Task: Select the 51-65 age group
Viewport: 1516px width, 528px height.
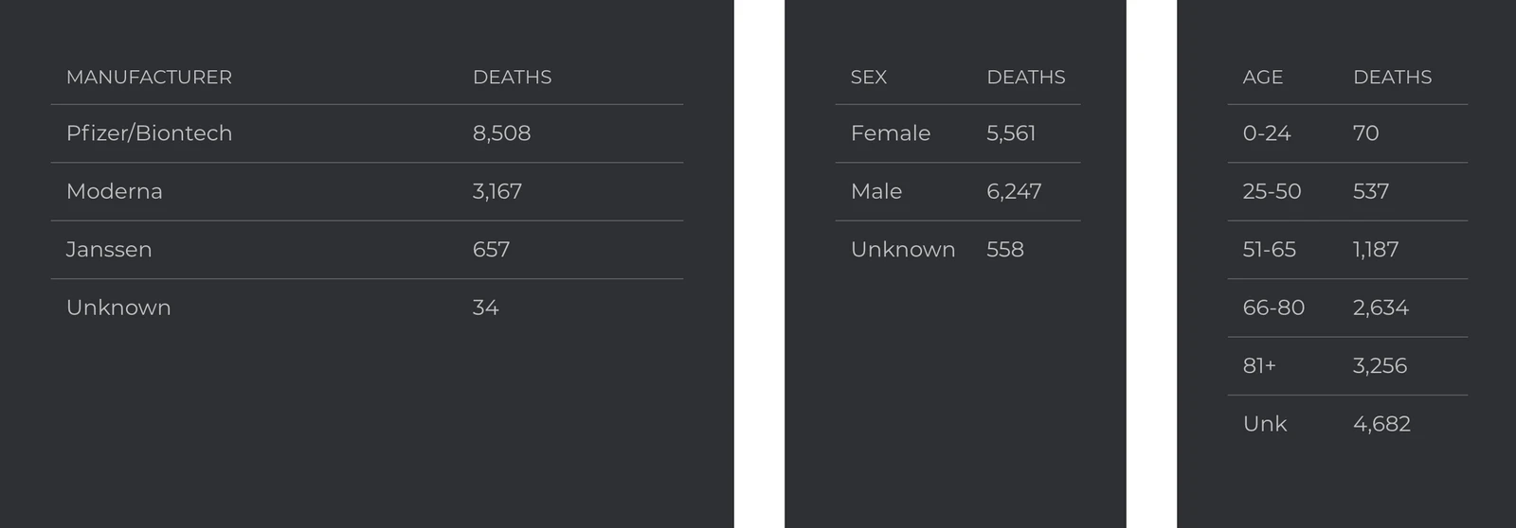Action: coord(1270,250)
